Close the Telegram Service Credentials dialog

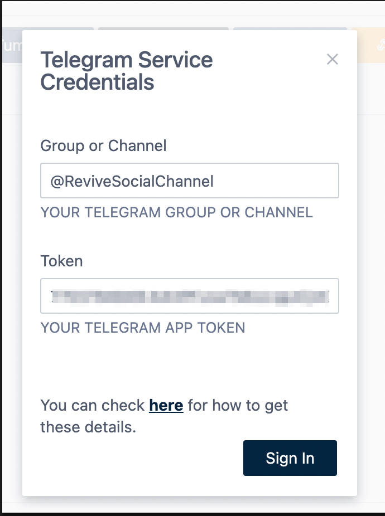(333, 59)
